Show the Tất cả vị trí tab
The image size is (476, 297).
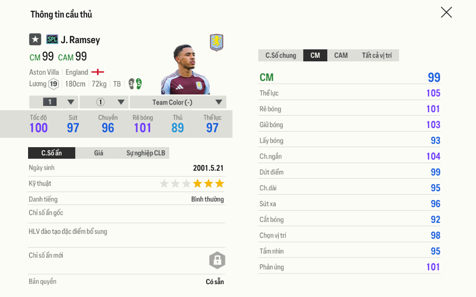(377, 56)
